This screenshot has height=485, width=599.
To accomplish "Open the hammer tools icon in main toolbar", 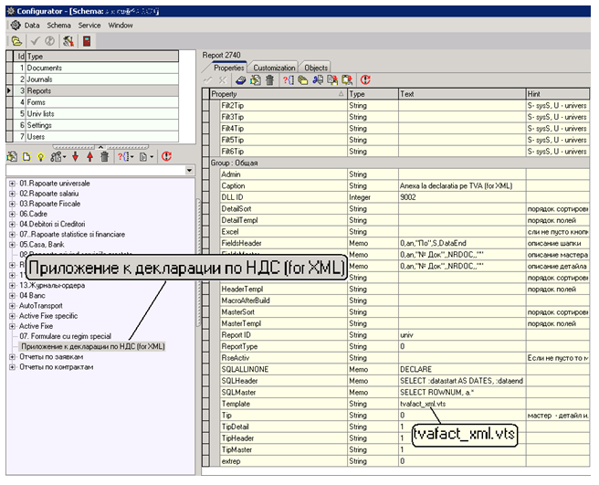I will point(68,41).
